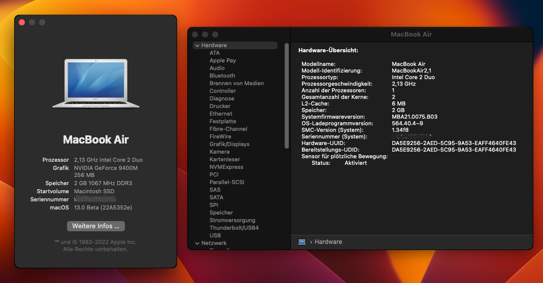543x283 pixels.
Task: Click the NVIDIA GeForce 9400M text
Action: tap(106, 168)
